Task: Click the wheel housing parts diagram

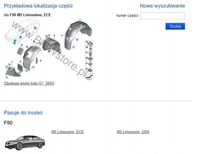Action: [x=49, y=49]
